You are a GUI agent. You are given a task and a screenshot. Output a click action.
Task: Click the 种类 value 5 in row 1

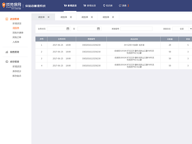pos(188,45)
